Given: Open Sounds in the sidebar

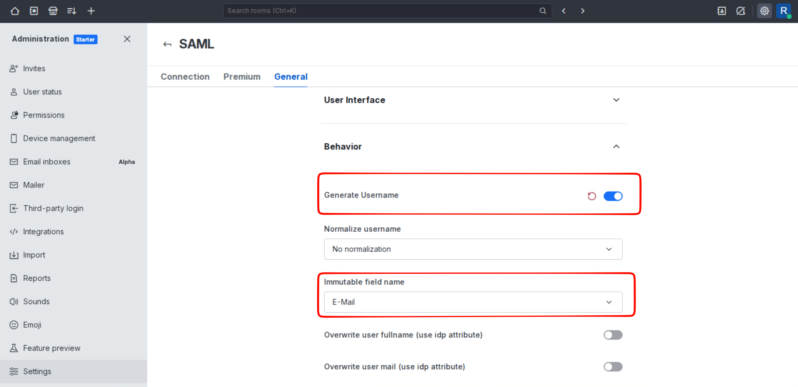Looking at the screenshot, I should click(x=74, y=302).
